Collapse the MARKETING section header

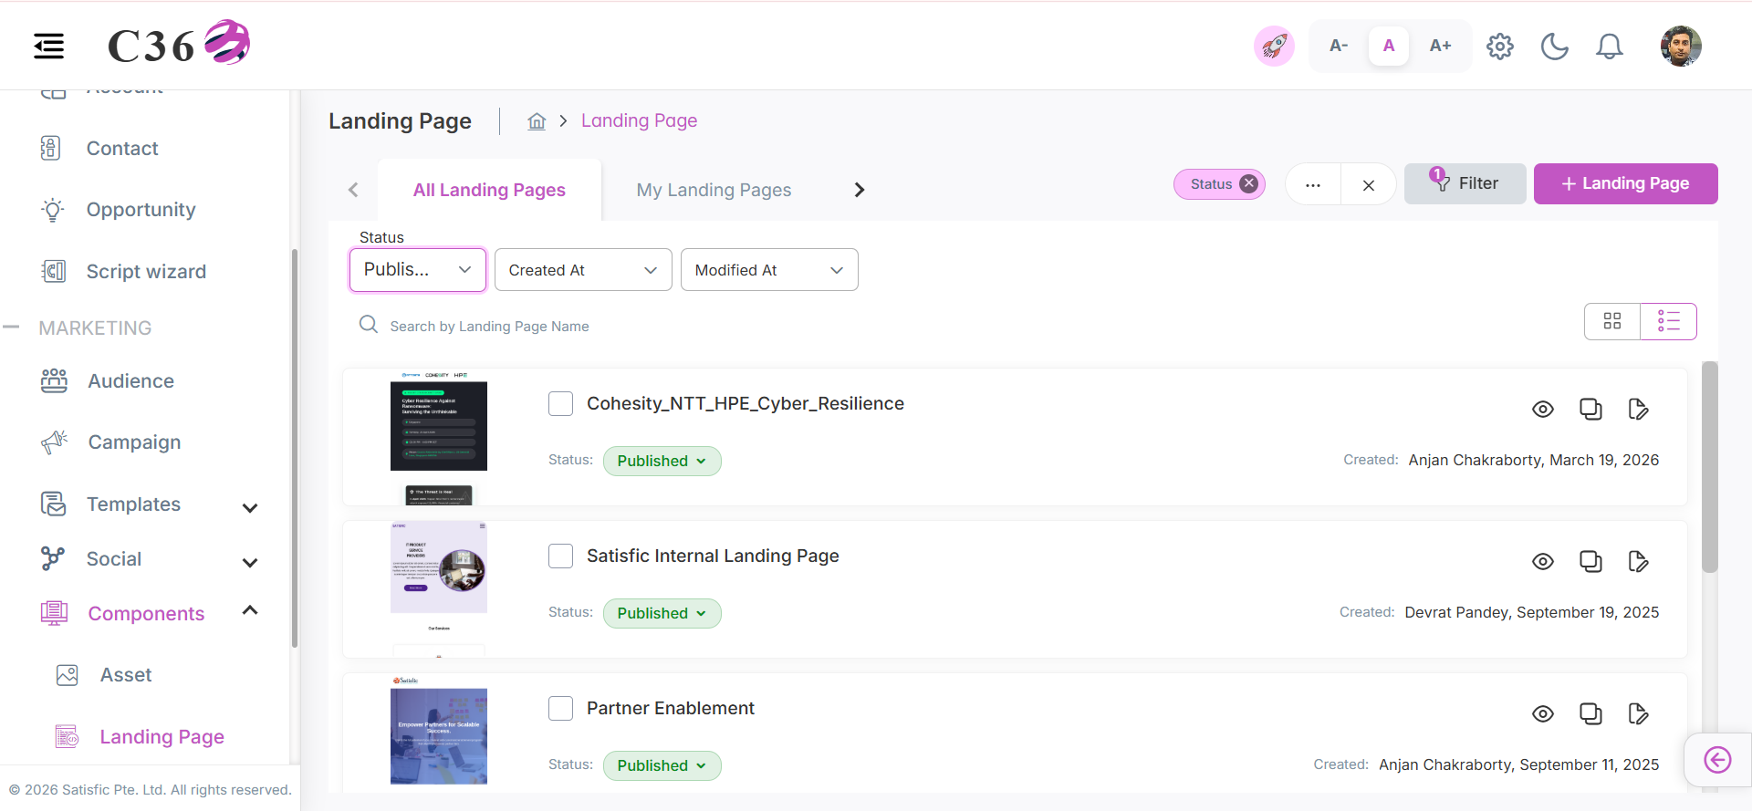tap(95, 328)
